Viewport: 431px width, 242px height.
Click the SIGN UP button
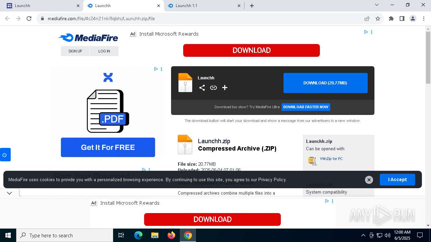click(x=75, y=51)
